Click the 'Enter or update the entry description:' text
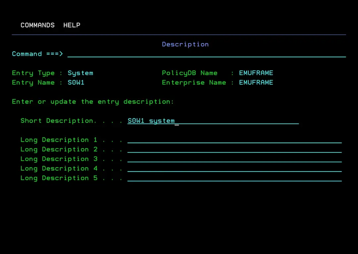The height and width of the screenshot is (254, 358). click(93, 102)
